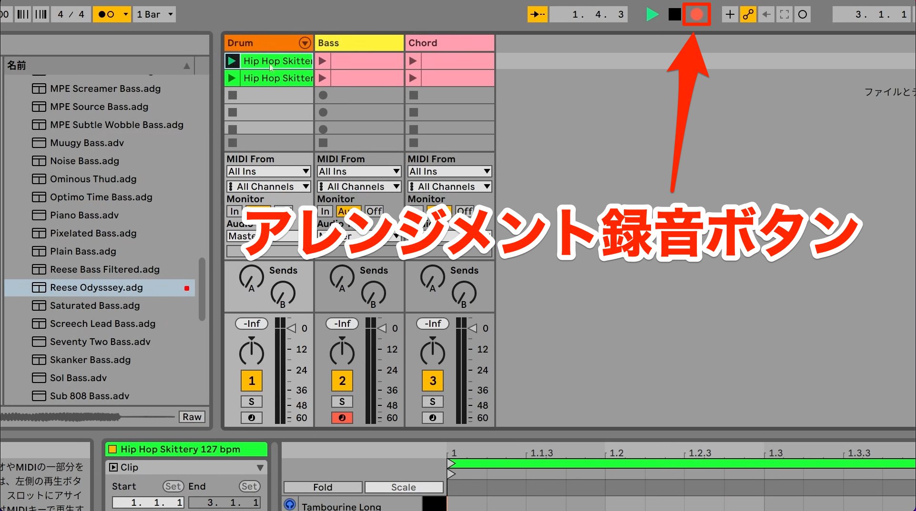Open metronome settings dropdown arrow

tap(126, 14)
